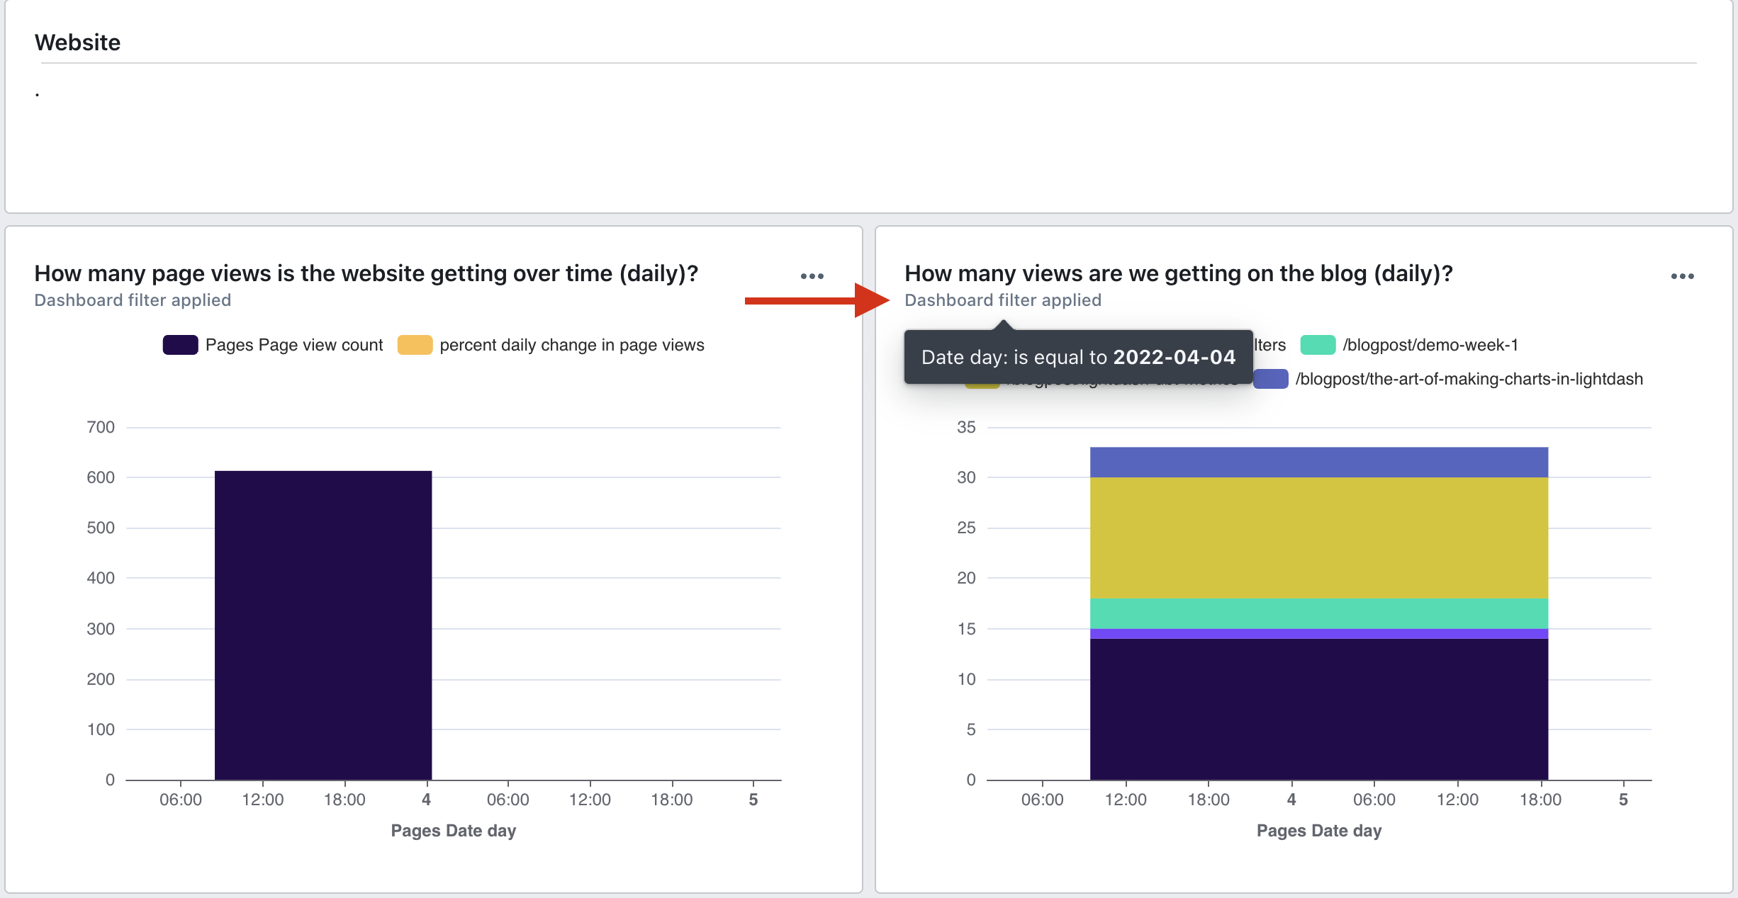
Task: Click Dashboard filter applied under page views chart
Action: point(133,300)
